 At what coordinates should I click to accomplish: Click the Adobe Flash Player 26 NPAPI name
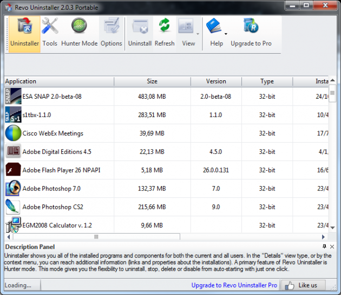click(x=61, y=170)
